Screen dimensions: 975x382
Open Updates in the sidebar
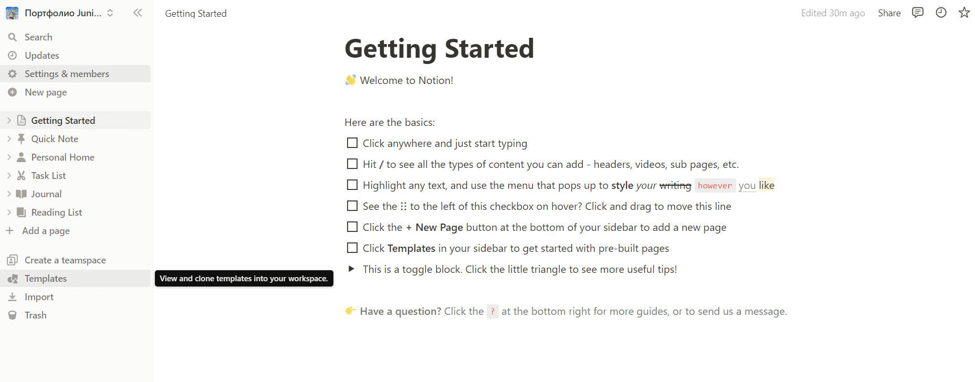(x=41, y=56)
